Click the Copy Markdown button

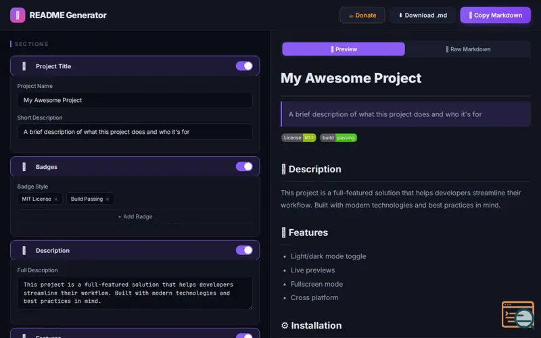(495, 15)
